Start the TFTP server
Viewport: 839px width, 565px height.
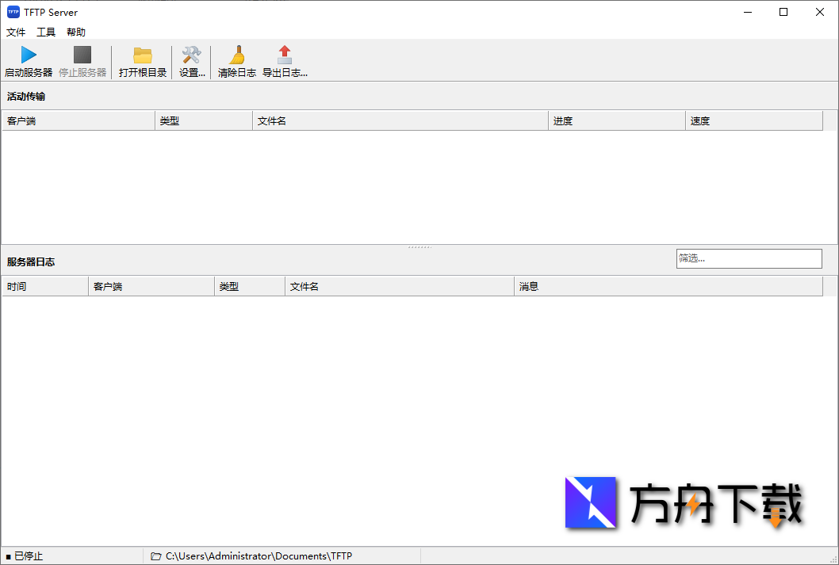[26, 60]
